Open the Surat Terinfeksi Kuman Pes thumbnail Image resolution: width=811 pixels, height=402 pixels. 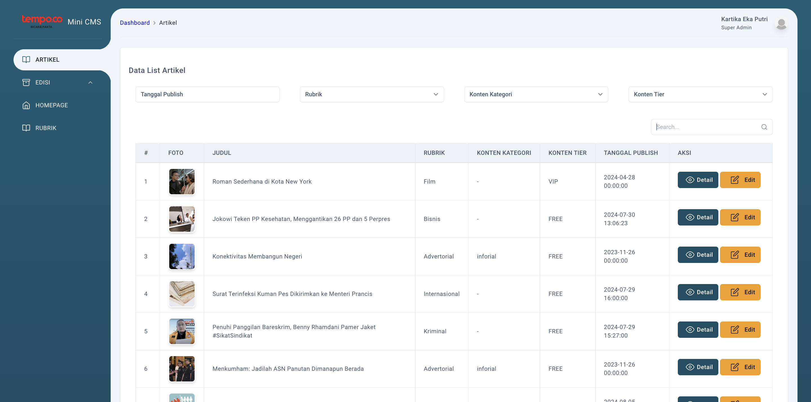(x=182, y=294)
